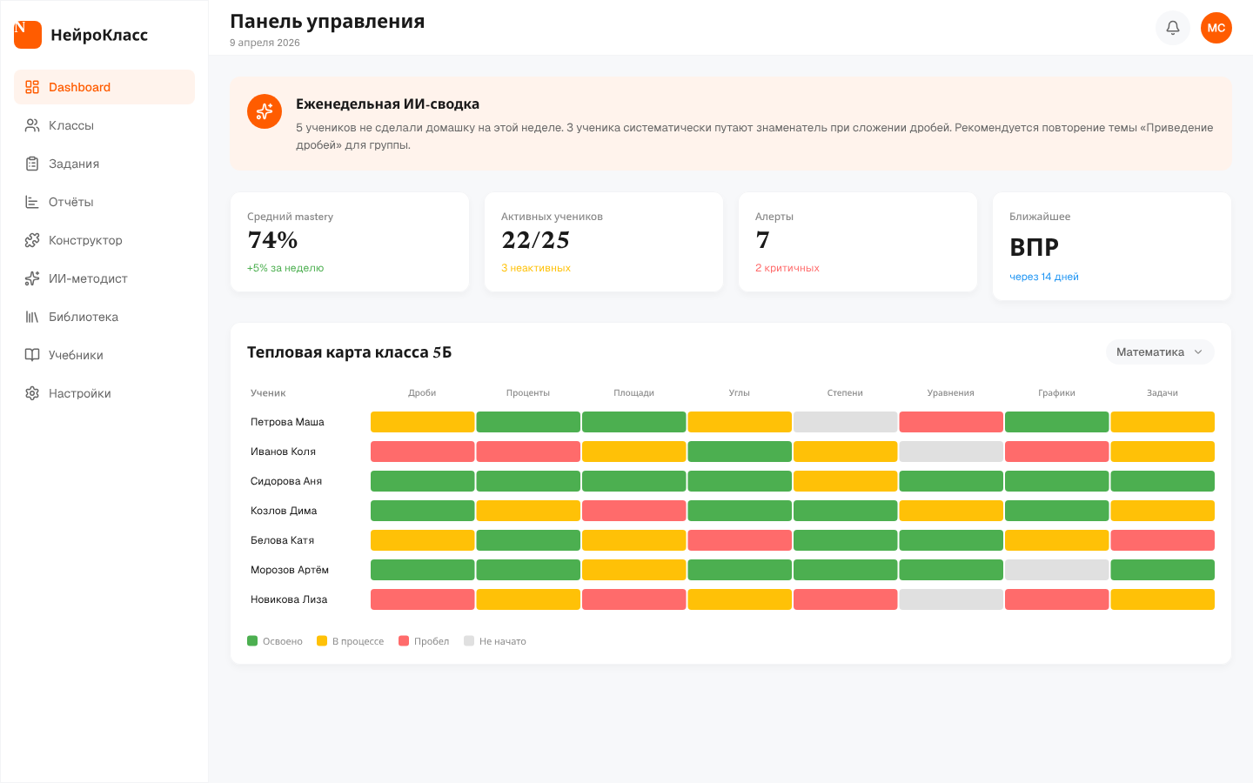Click the Настройки gear icon in the sidebar
Viewport: 1253px width, 783px height.
pyautogui.click(x=32, y=393)
